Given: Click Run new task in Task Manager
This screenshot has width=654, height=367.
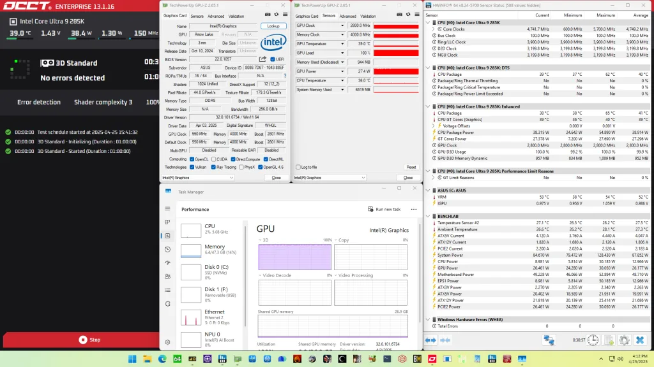Looking at the screenshot, I should coord(384,209).
